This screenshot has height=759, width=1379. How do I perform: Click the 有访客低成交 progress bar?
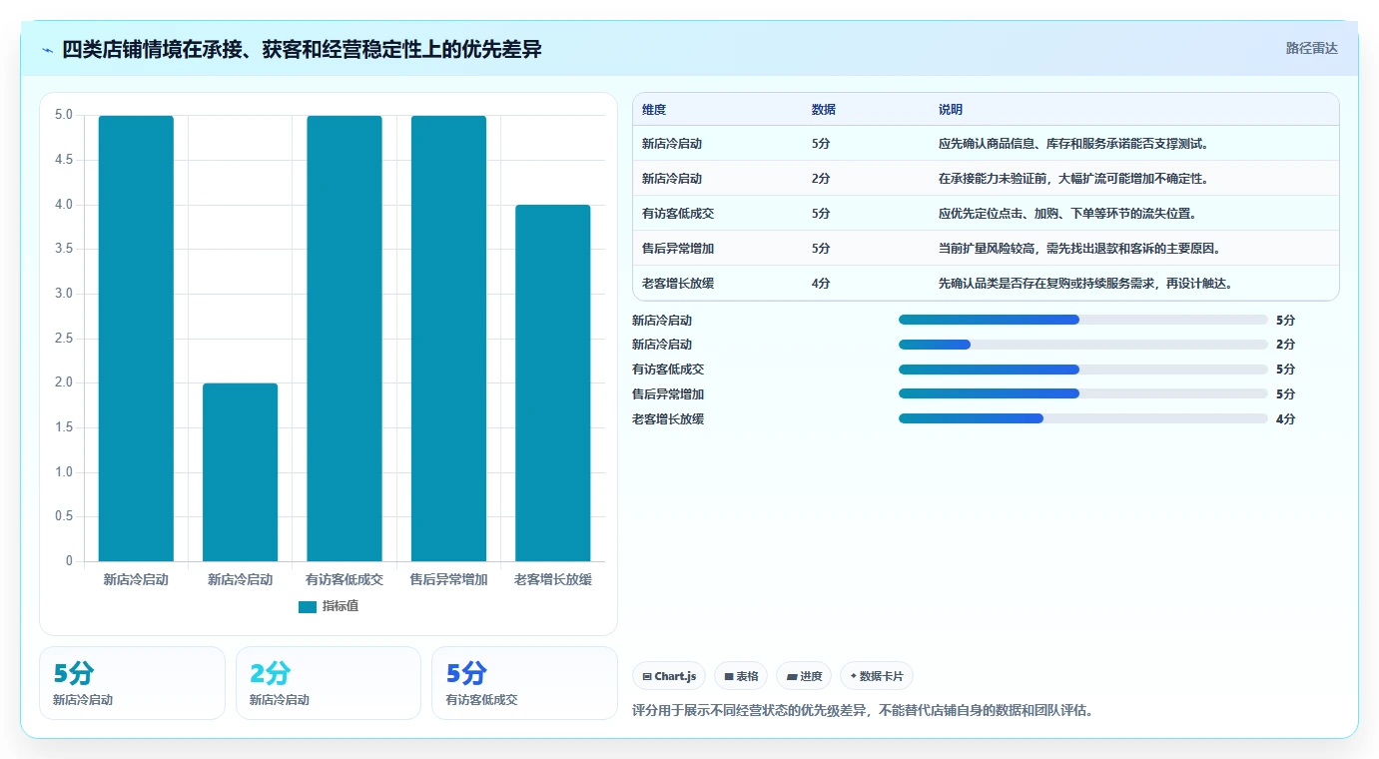(x=1083, y=370)
